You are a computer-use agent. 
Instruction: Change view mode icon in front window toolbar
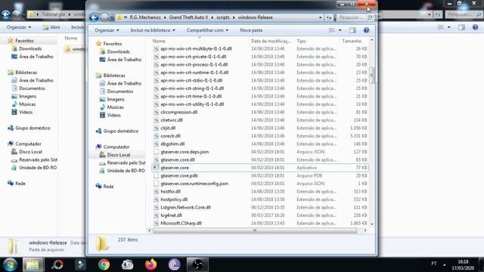[x=332, y=30]
